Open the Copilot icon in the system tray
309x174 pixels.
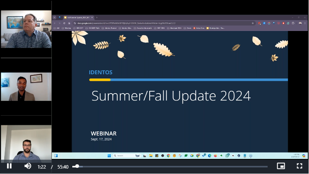click(x=304, y=156)
